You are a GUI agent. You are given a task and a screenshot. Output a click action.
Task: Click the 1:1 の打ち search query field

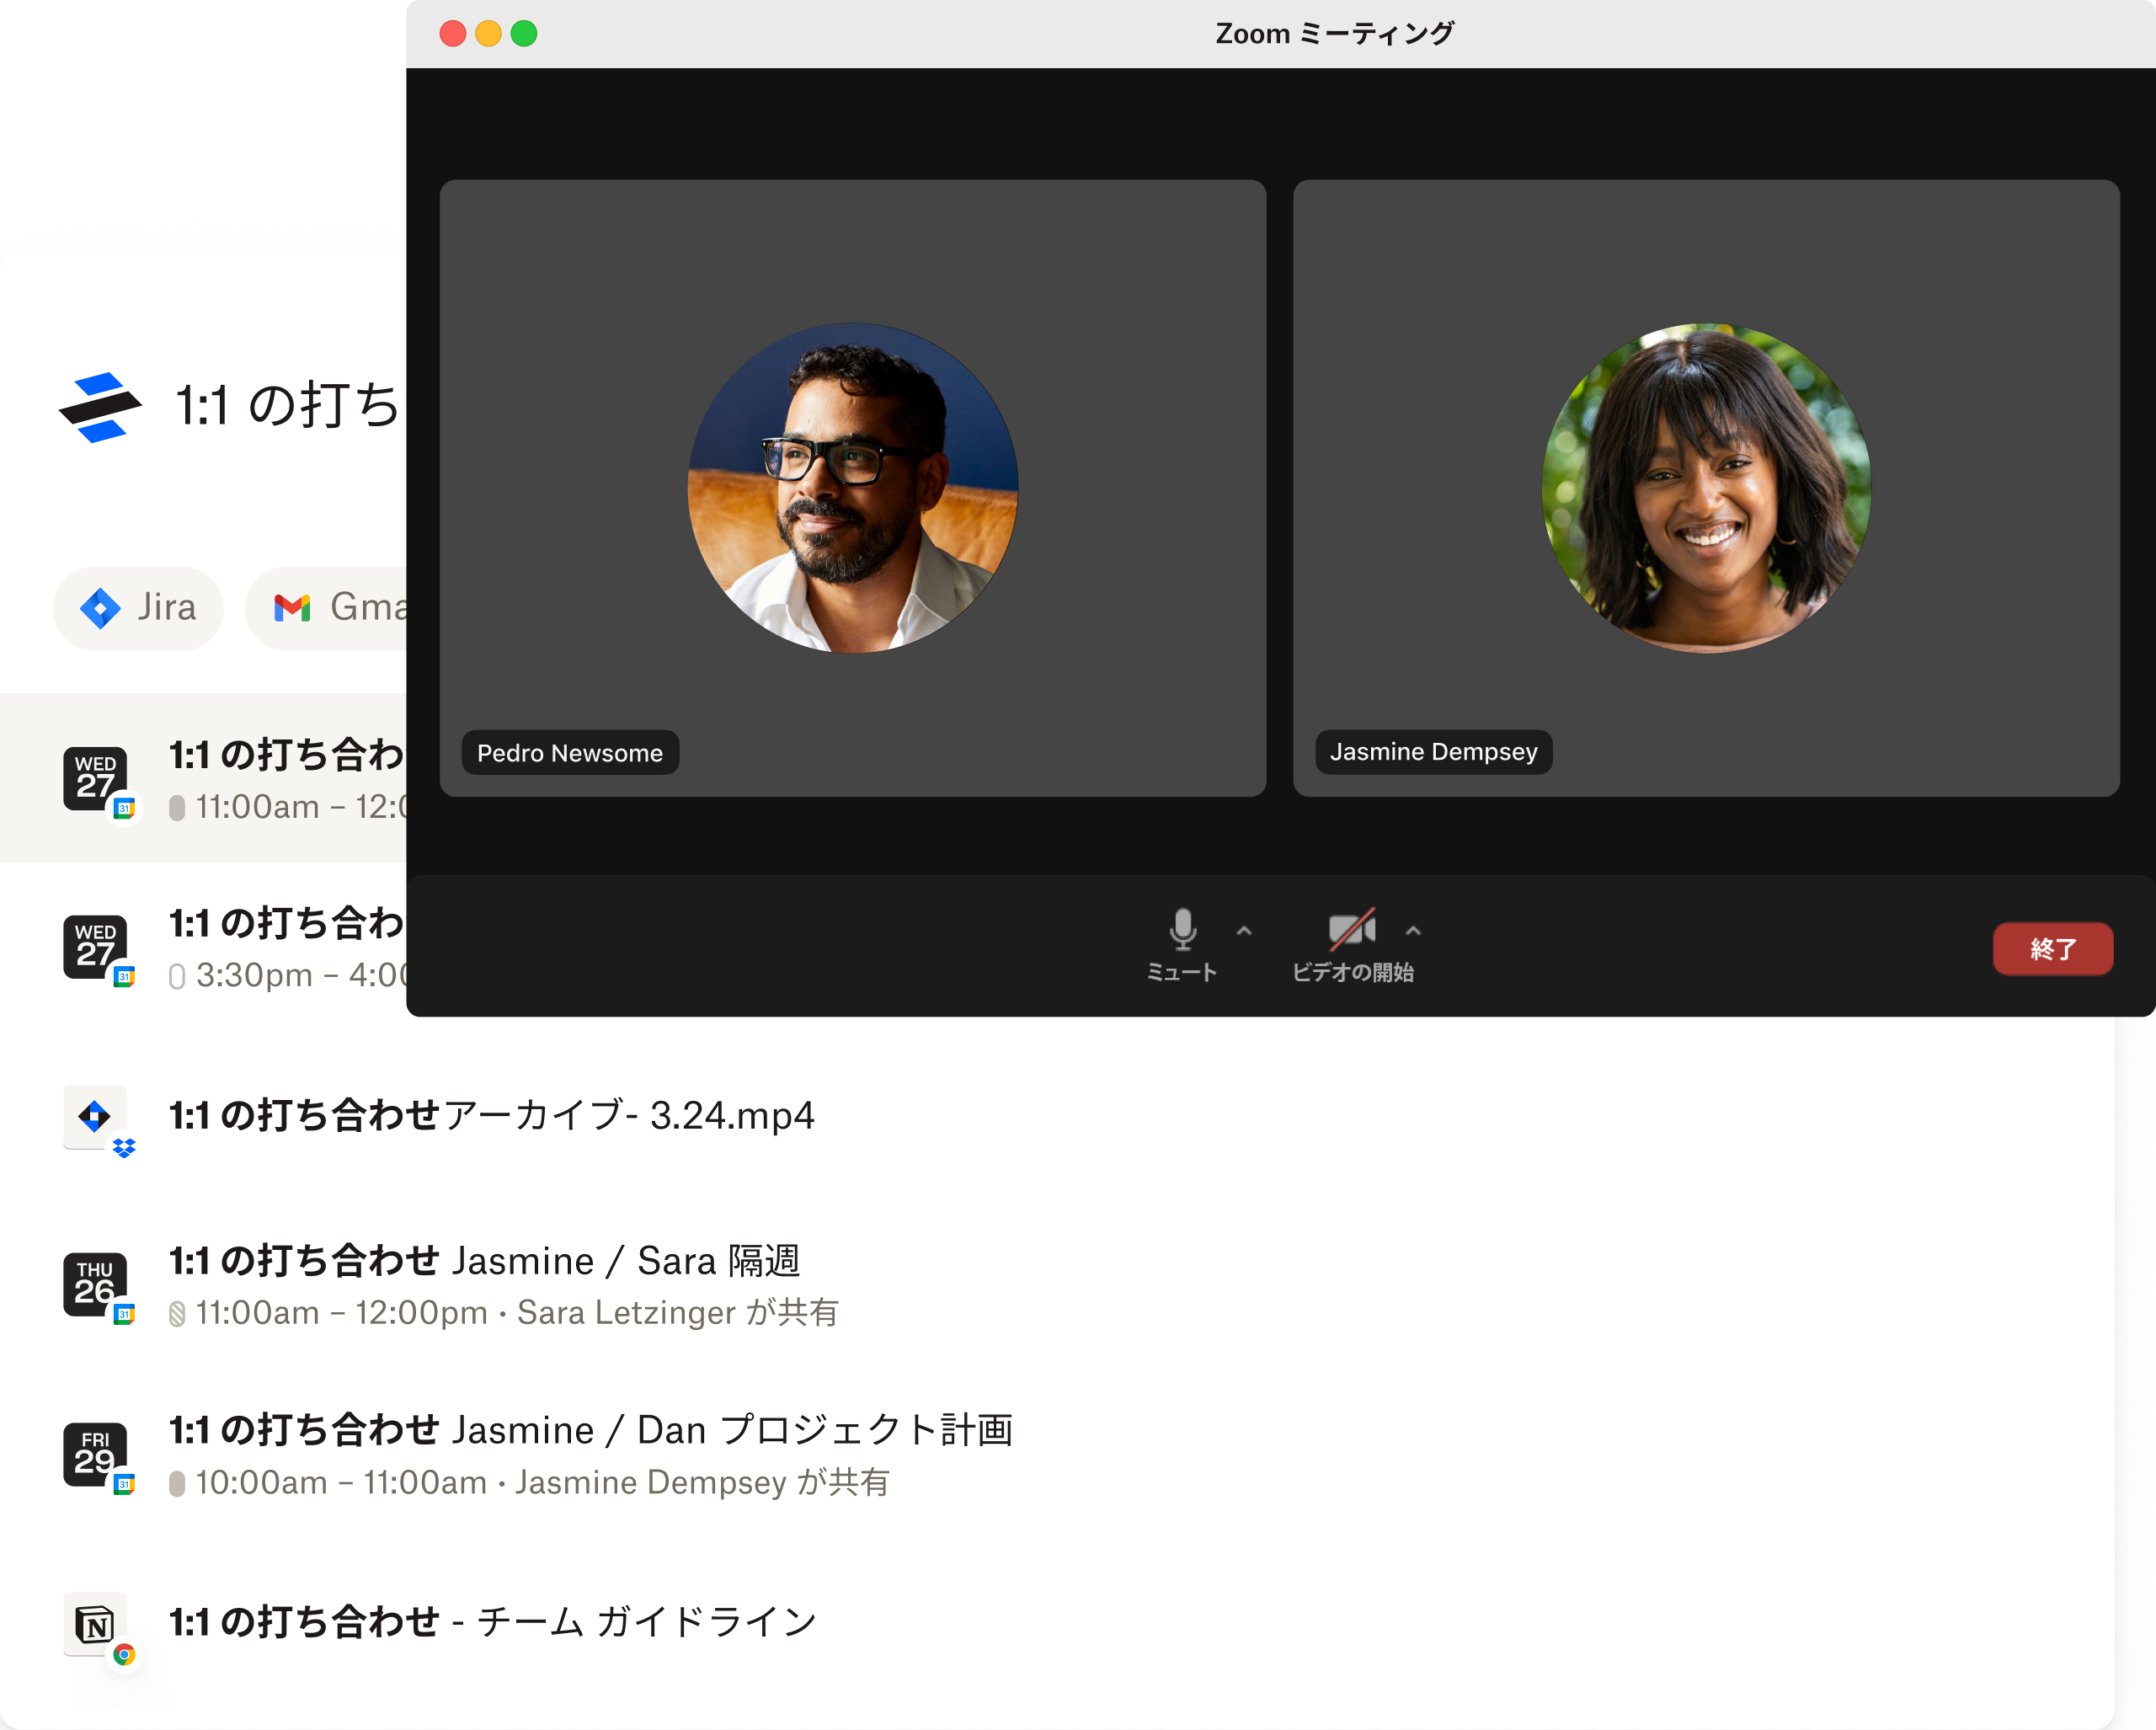tap(290, 405)
